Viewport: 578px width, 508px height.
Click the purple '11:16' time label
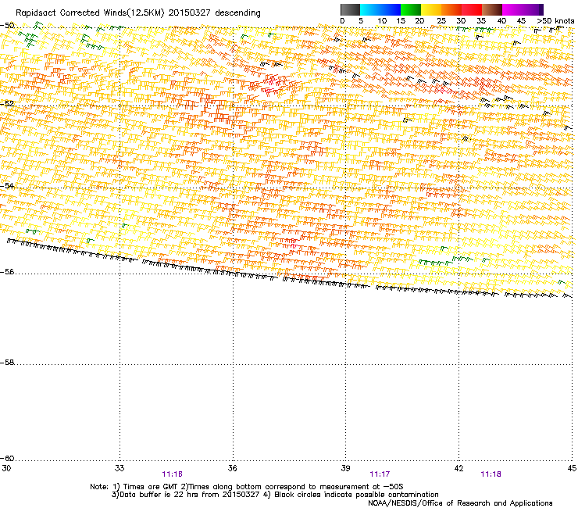tap(172, 474)
